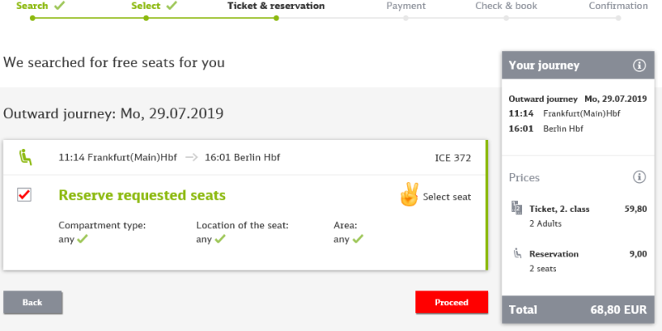This screenshot has width=662, height=331.
Task: Click the Location of the seat any checkmark
Action: [220, 239]
